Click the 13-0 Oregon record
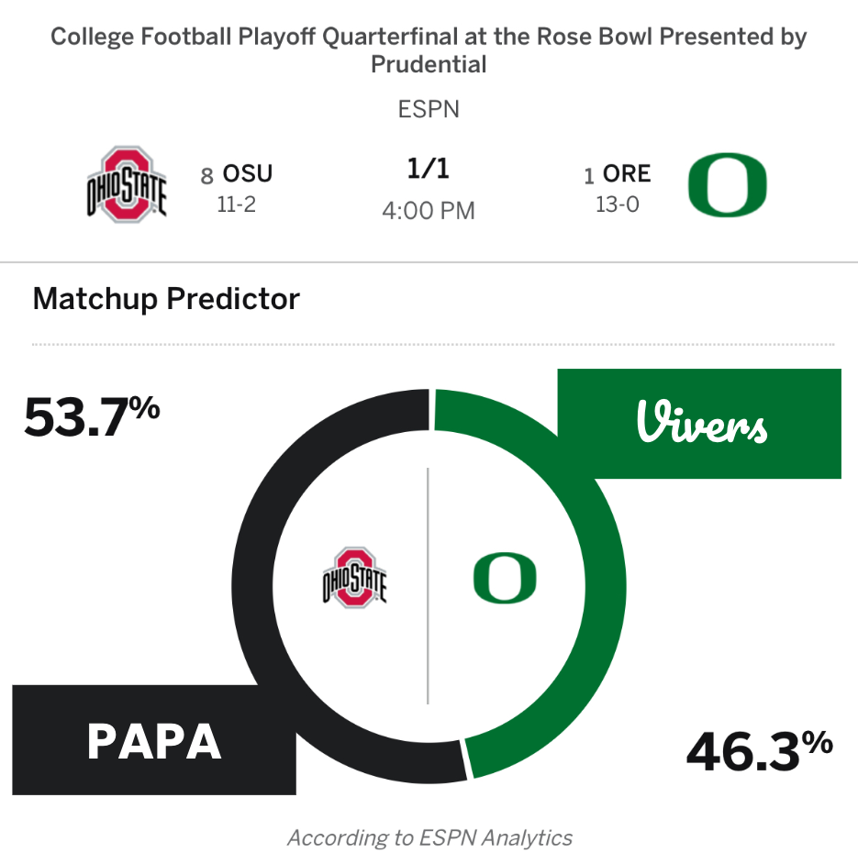This screenshot has width=858, height=864. tap(617, 205)
